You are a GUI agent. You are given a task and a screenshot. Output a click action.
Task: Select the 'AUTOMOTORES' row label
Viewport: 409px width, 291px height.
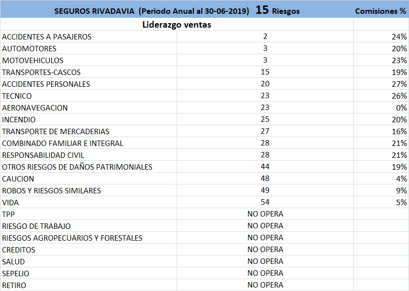click(29, 49)
